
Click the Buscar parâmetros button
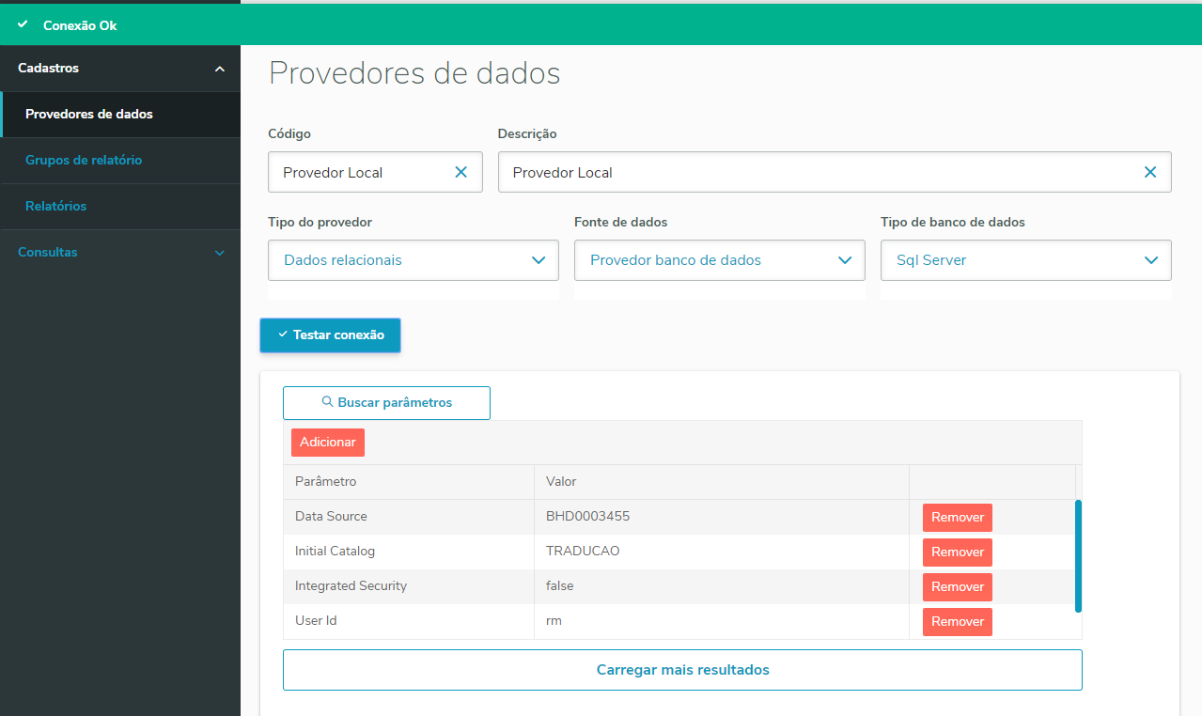tap(386, 403)
